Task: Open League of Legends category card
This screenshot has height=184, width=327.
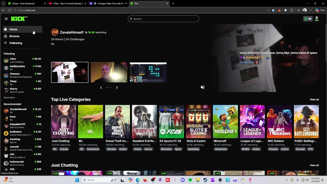Action: point(252,122)
